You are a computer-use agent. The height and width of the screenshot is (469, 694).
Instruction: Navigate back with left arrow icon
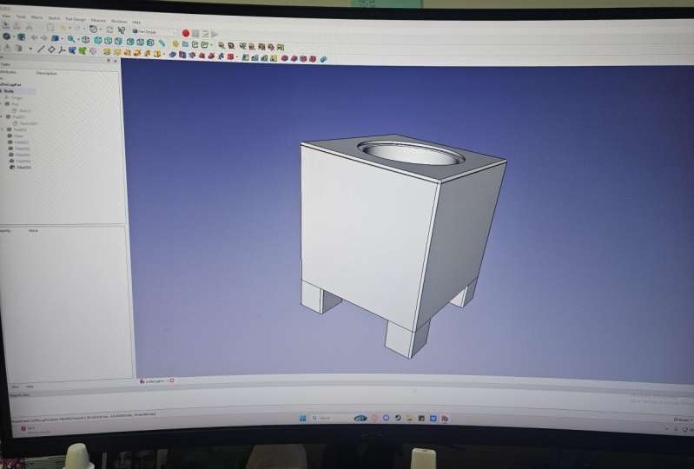pos(34,37)
